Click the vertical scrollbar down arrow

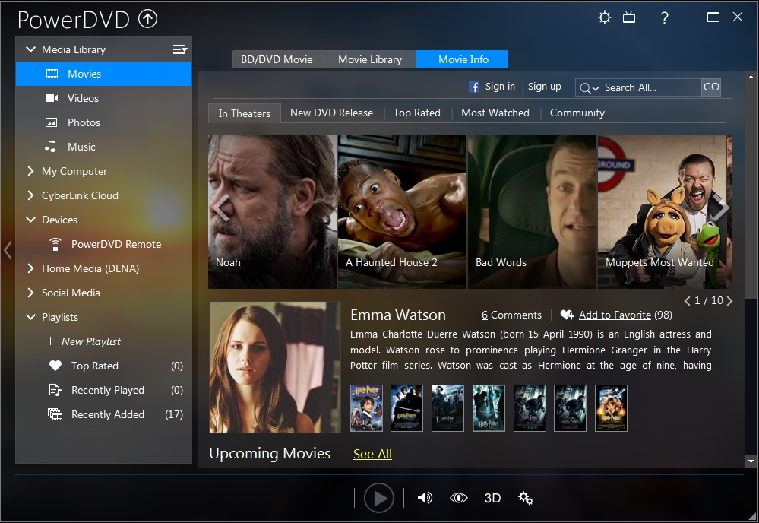coord(752,461)
